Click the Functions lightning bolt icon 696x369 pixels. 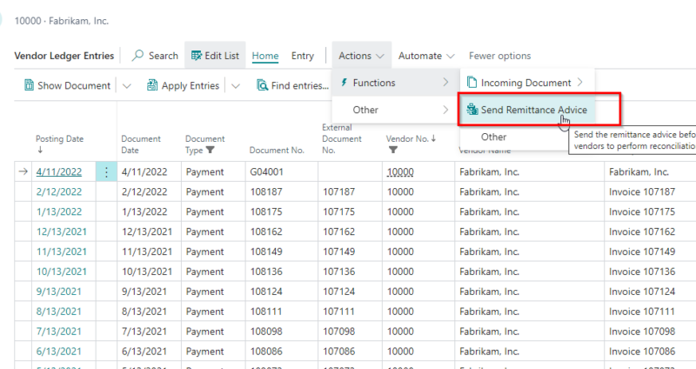coord(345,83)
